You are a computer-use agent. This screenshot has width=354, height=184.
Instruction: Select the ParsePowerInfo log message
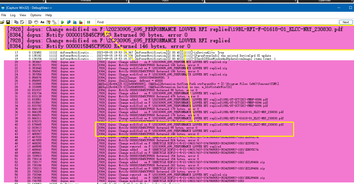point(184,56)
